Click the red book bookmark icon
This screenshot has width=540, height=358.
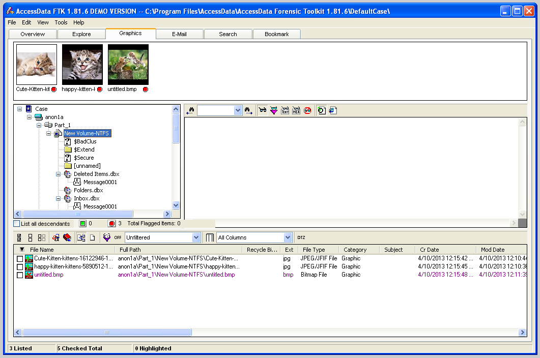[x=67, y=237]
